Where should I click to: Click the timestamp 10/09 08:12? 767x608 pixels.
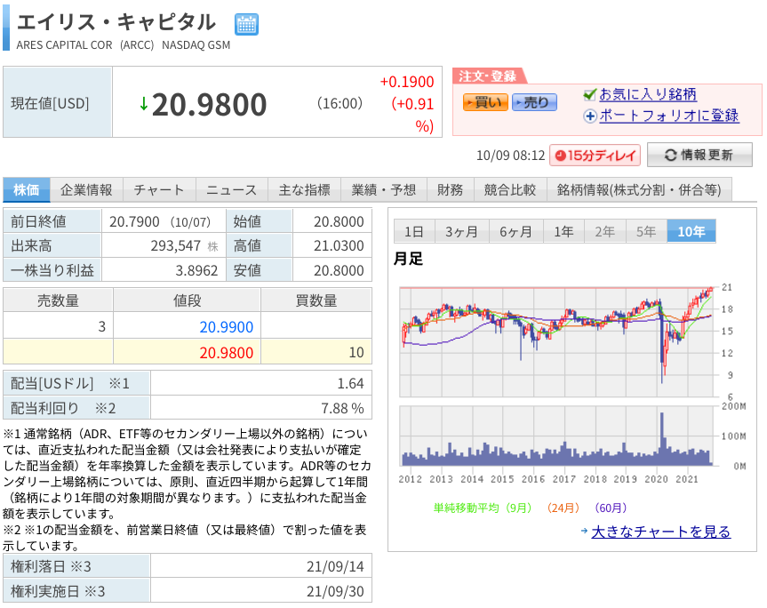point(510,156)
